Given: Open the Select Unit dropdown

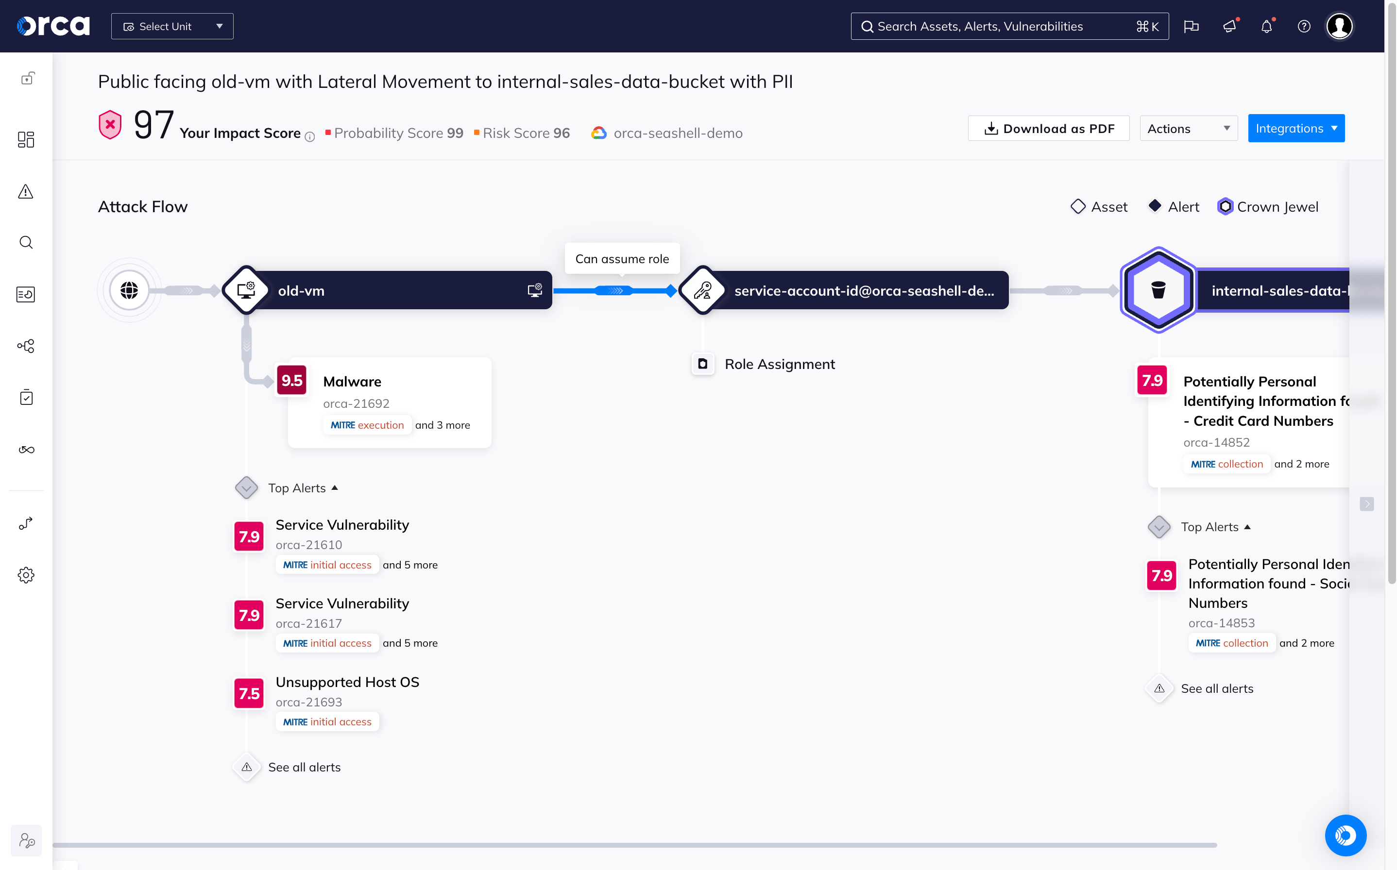Looking at the screenshot, I should pos(171,26).
